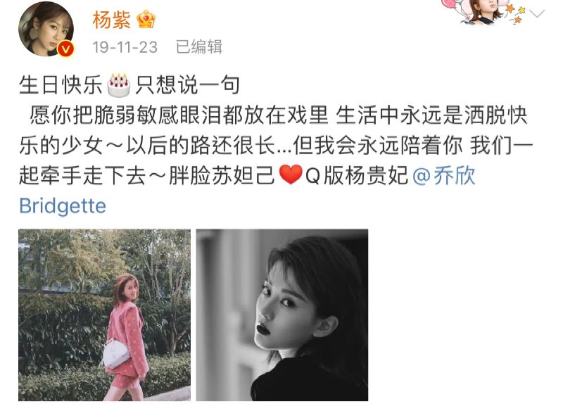Click the Bridgette mention text
563x411 pixels.
click(x=63, y=206)
